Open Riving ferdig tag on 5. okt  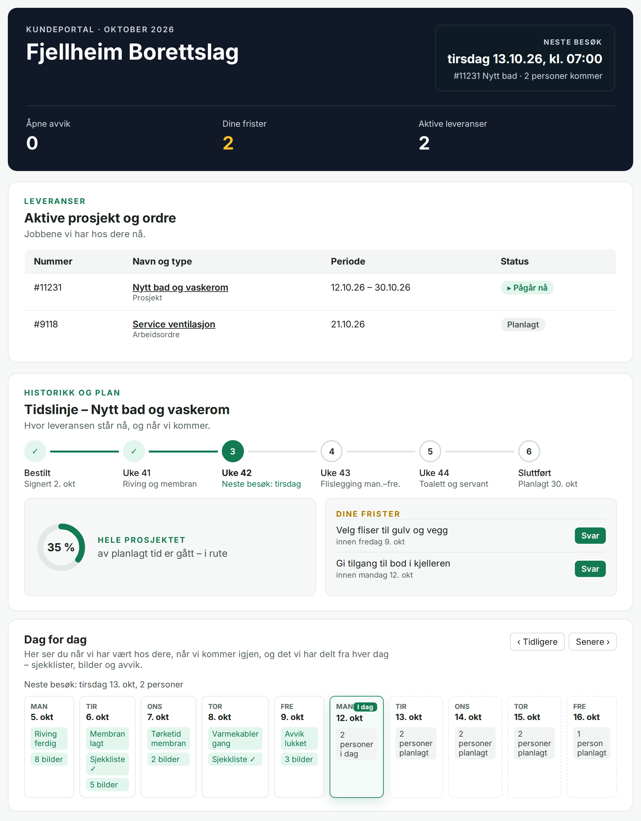(x=49, y=738)
